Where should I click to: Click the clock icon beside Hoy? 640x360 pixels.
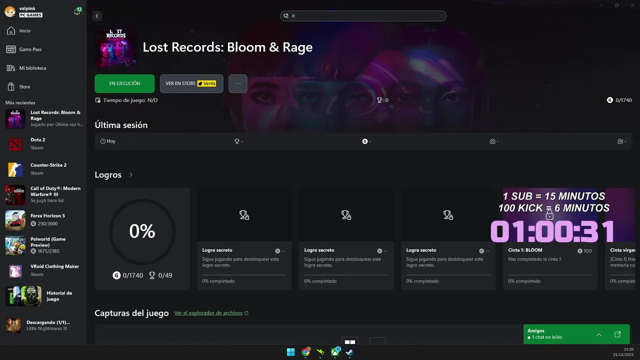[x=103, y=141]
